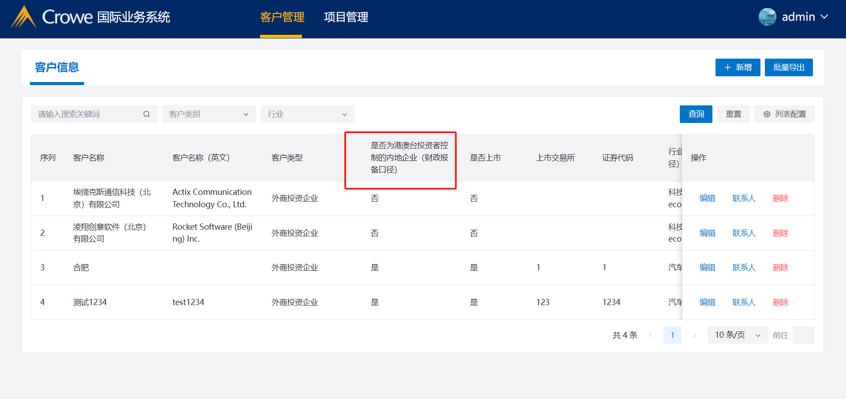
Task: Click stock exchange value 123
Action: click(x=543, y=302)
